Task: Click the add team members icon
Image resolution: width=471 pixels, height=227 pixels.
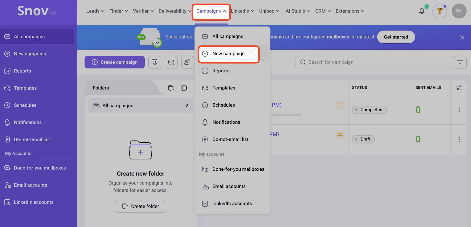Action: tap(187, 62)
